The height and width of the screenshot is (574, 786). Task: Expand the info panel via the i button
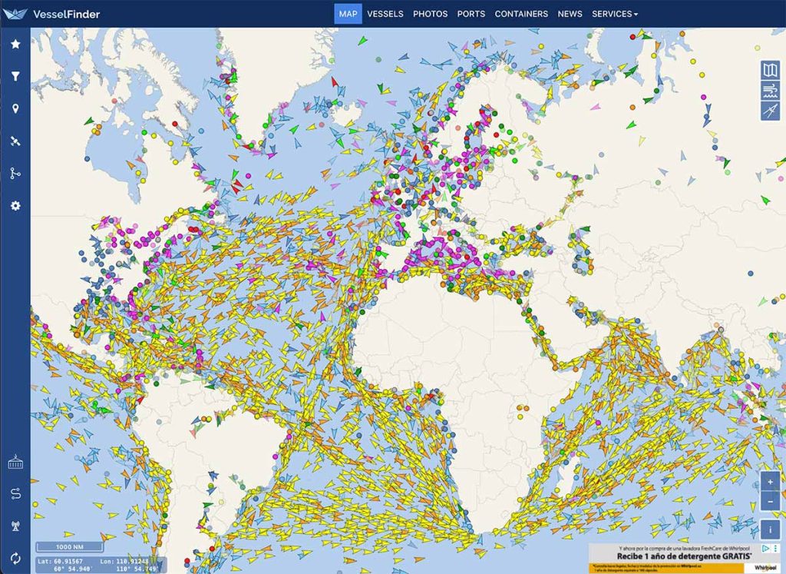(771, 529)
